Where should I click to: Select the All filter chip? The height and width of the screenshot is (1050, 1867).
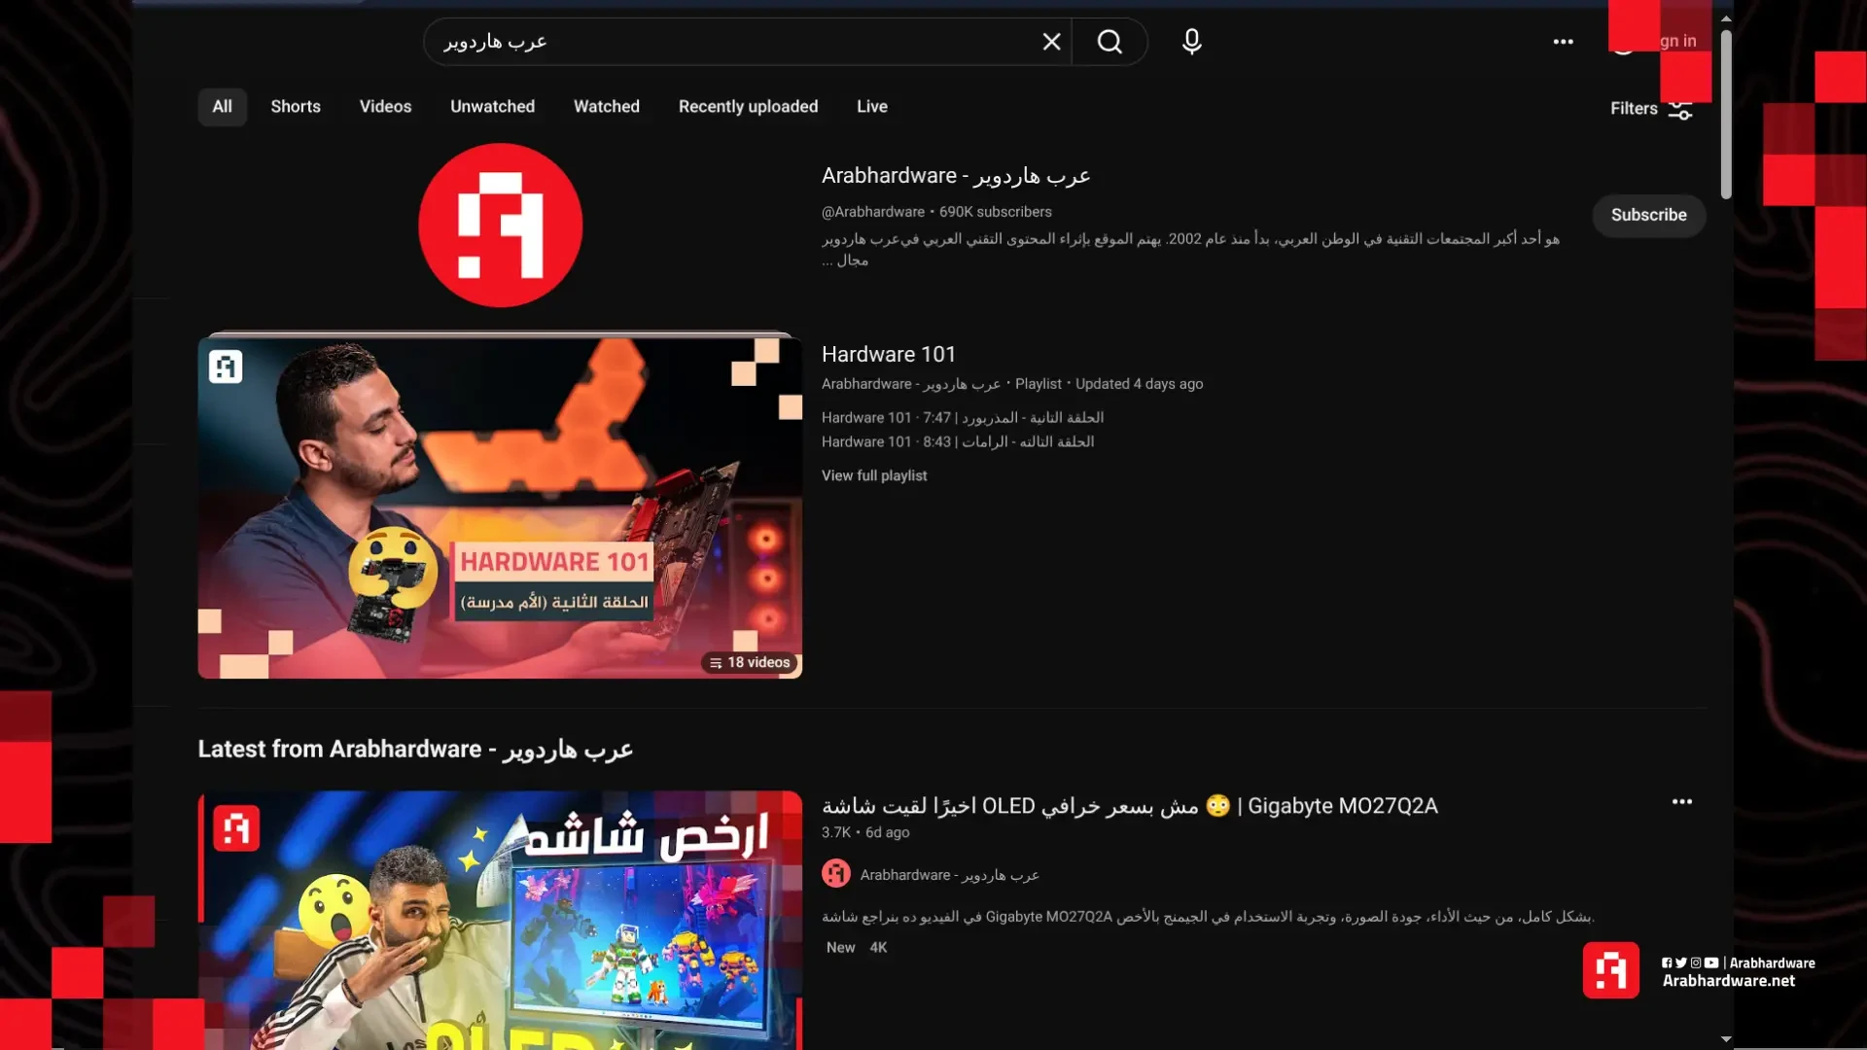pos(222,107)
